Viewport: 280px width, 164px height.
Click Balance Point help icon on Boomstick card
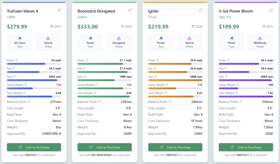coord(99,102)
